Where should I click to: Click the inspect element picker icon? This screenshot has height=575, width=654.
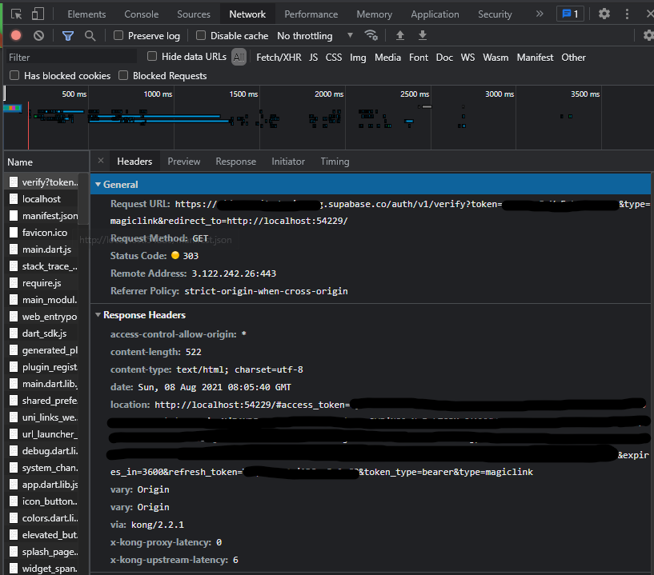point(16,14)
